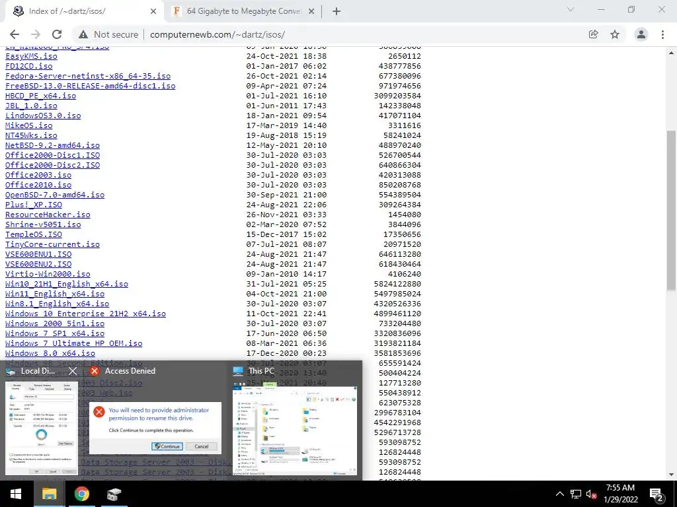Viewport: 677px width, 507px height.
Task: Click the address bar URL
Action: (x=217, y=34)
